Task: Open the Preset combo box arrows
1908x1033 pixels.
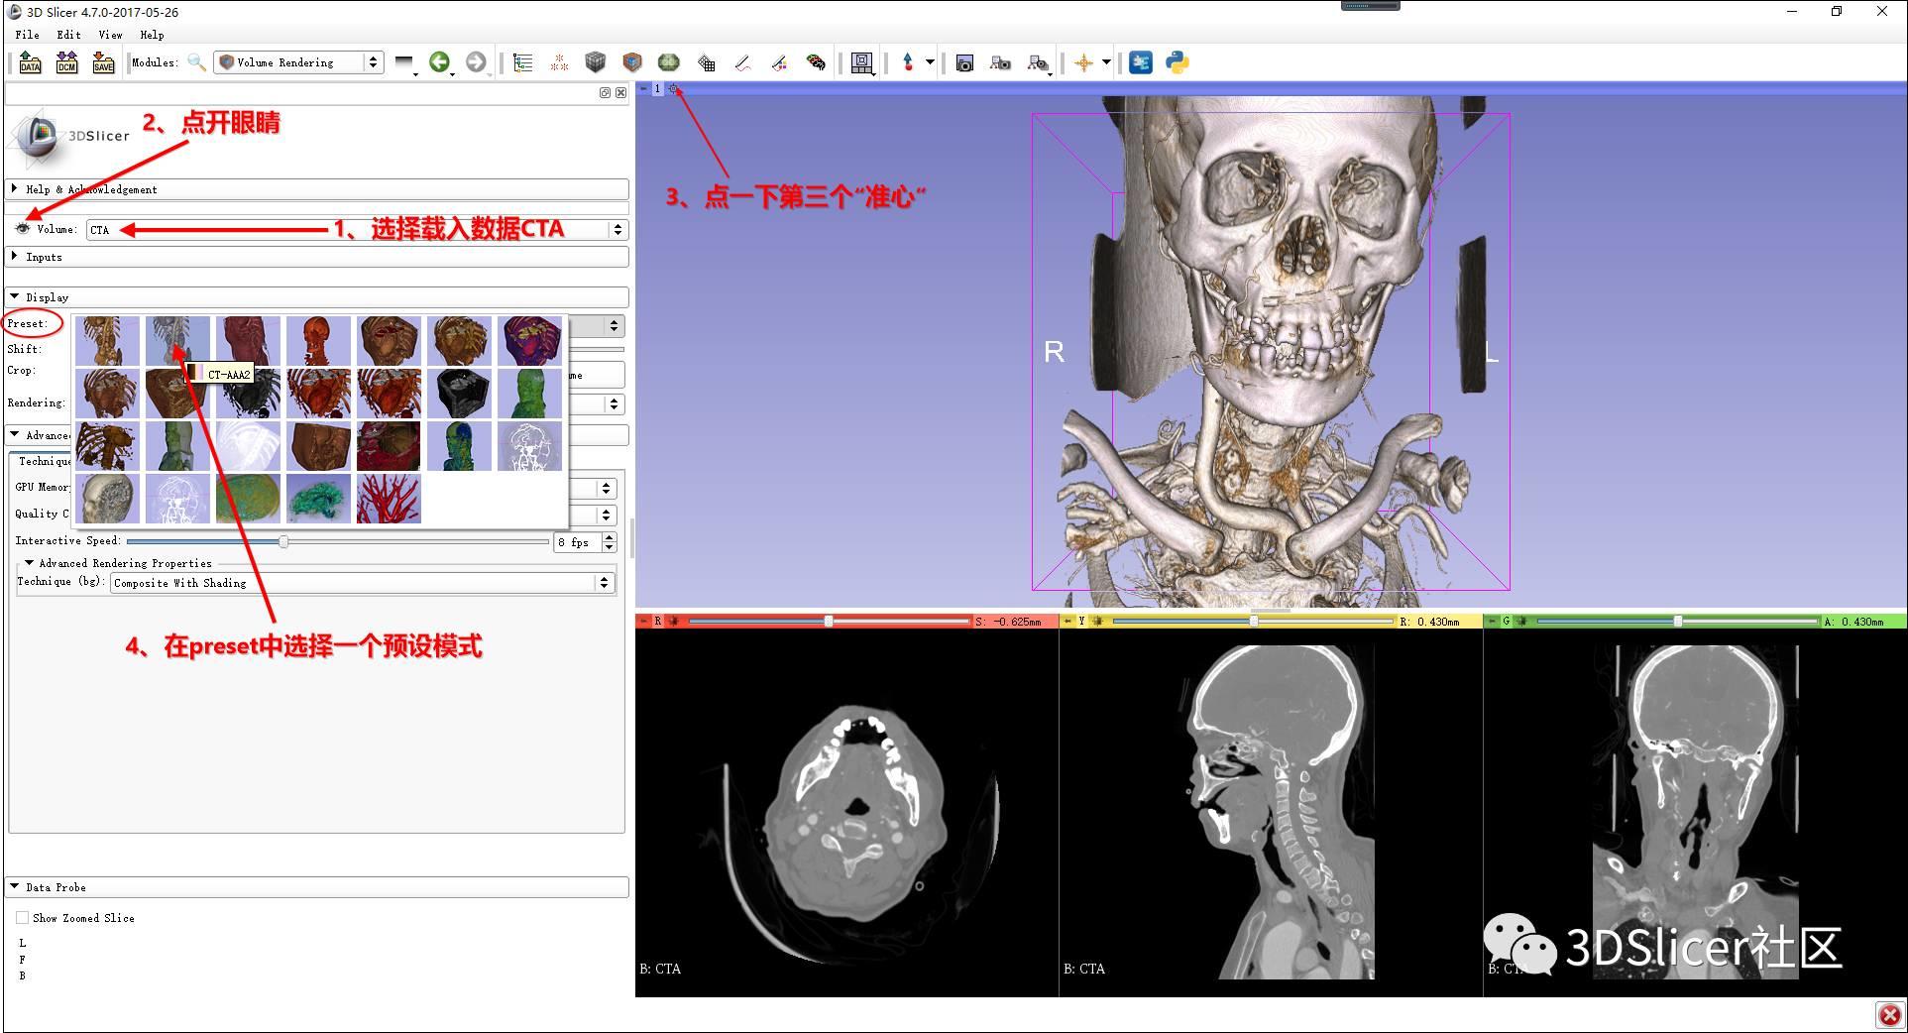Action: [x=614, y=325]
